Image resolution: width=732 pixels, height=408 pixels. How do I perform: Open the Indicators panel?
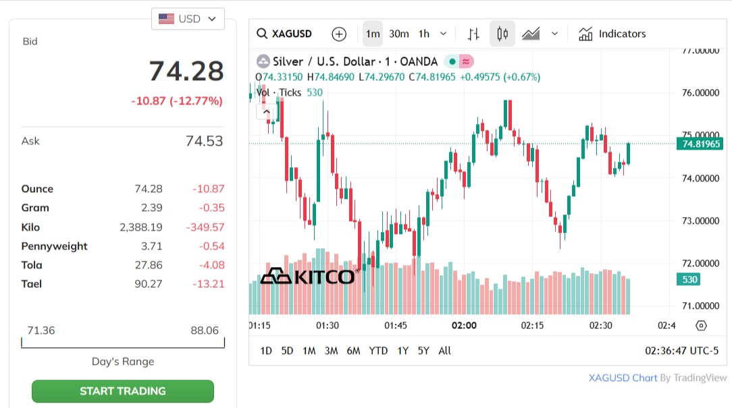coord(612,34)
